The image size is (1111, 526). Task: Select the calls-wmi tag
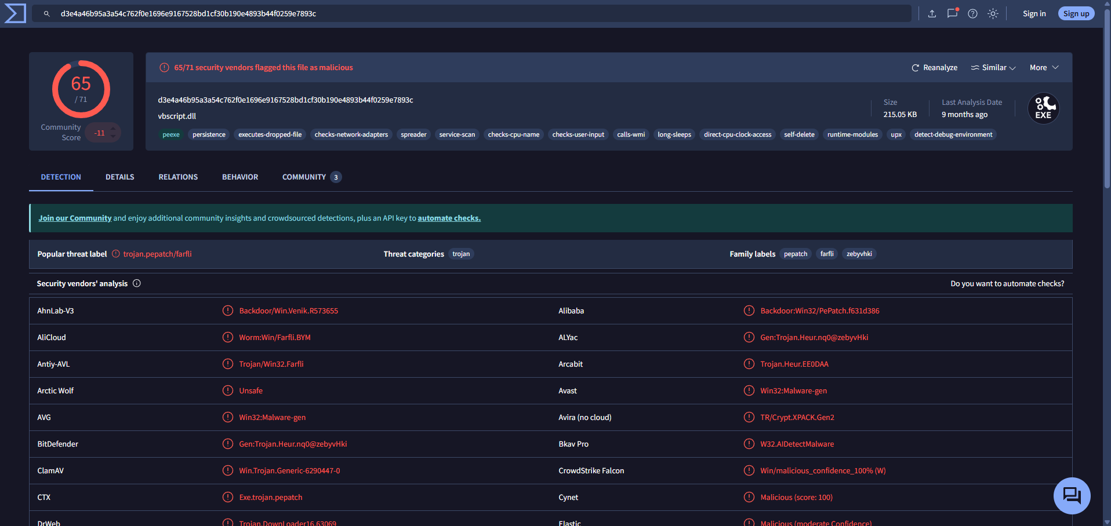point(631,134)
